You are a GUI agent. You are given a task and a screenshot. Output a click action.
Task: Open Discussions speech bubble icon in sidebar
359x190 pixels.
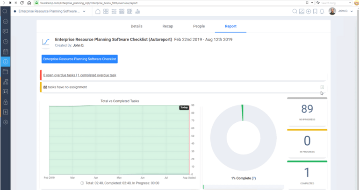click(6, 31)
